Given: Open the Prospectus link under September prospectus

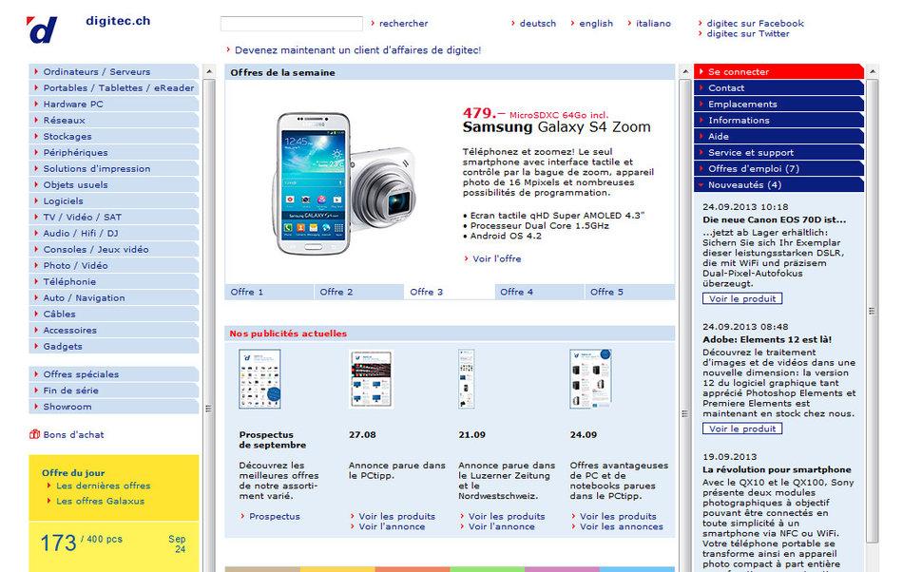Looking at the screenshot, I should click(x=275, y=516).
